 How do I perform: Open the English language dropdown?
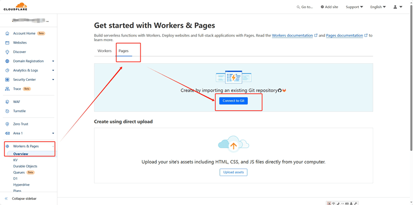click(x=378, y=7)
